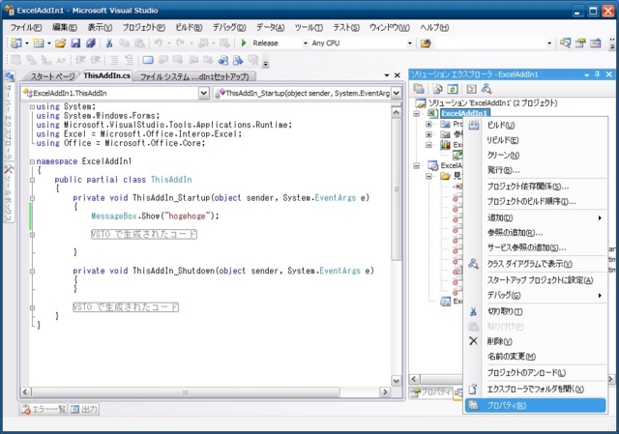Open the ExcelAddIn1.ThisAddIn class dropdown

(204, 93)
